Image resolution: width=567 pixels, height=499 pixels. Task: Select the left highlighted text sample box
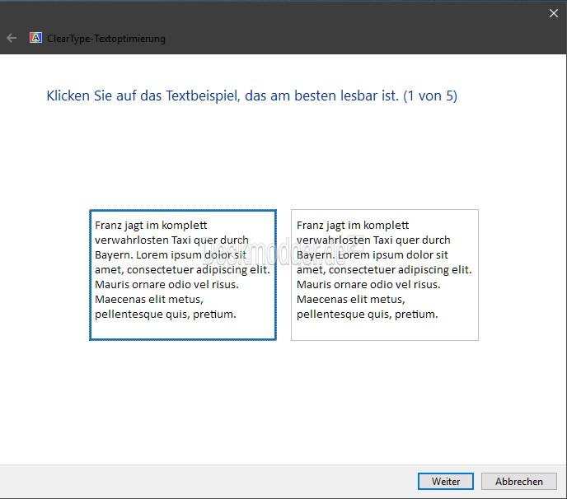click(183, 275)
